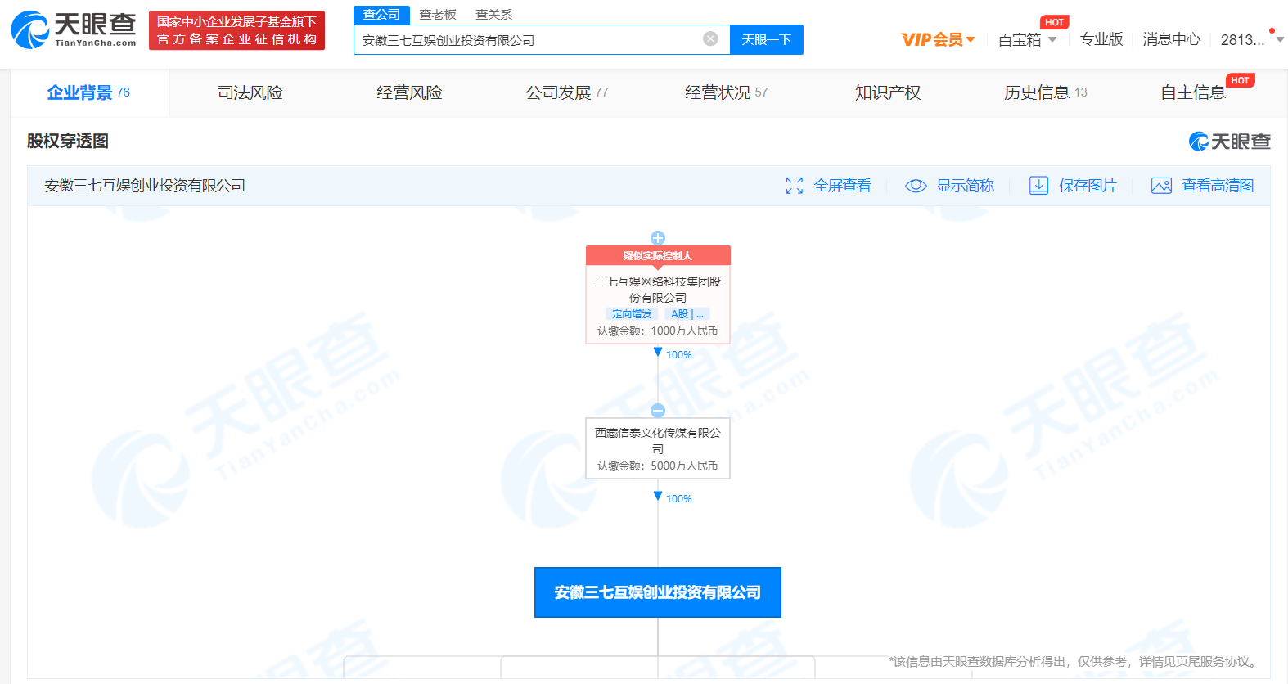Viewport: 1288px width, 684px height.
Task: Click the 股权穿透图 section heading
Action: point(68,141)
